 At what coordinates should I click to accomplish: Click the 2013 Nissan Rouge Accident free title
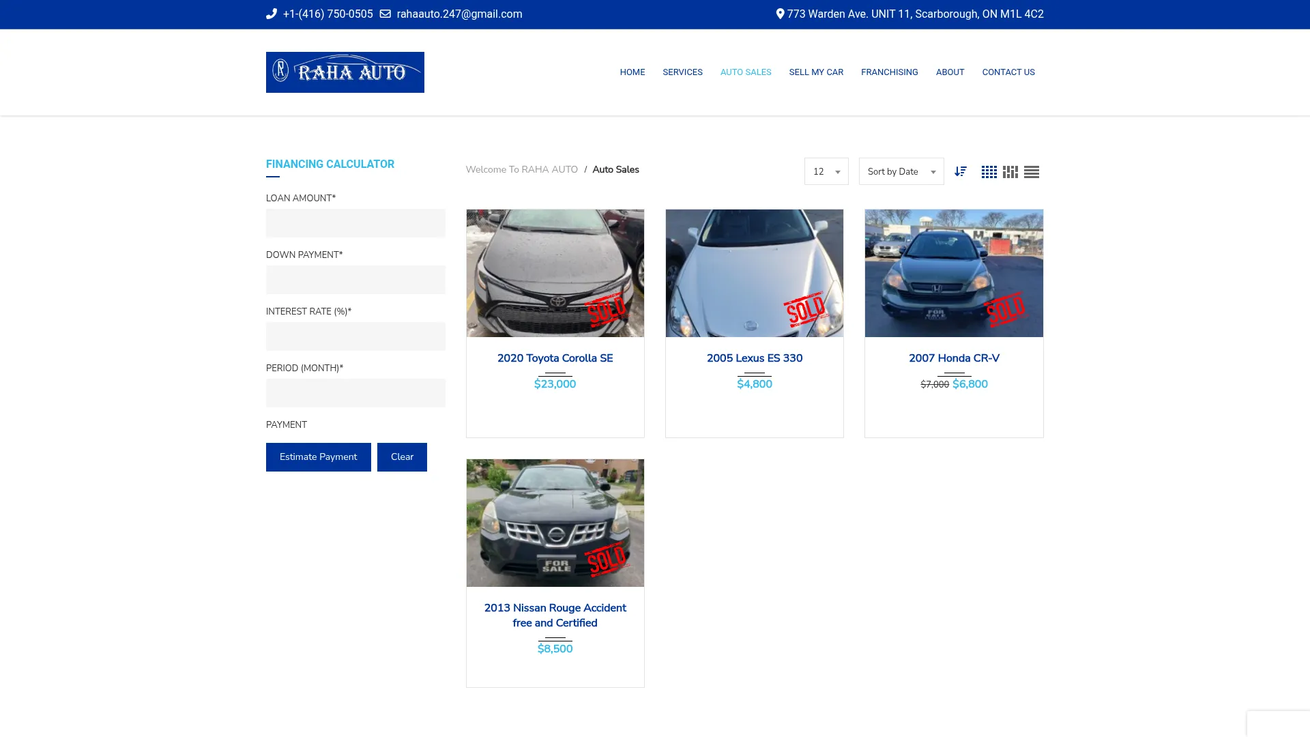coord(555,616)
